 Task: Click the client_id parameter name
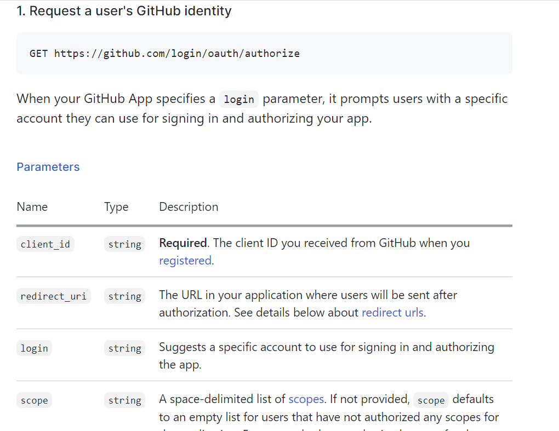click(x=45, y=244)
